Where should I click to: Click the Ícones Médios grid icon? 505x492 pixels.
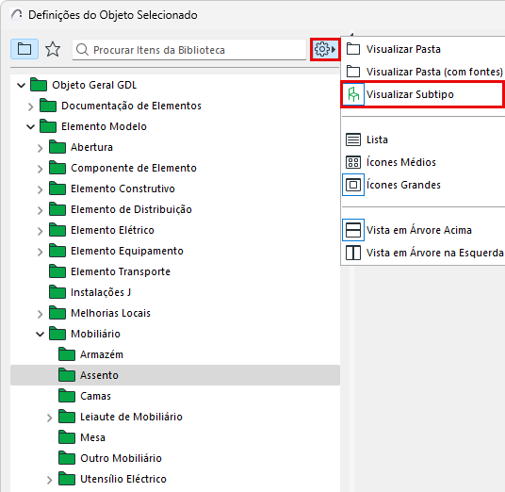click(x=353, y=162)
